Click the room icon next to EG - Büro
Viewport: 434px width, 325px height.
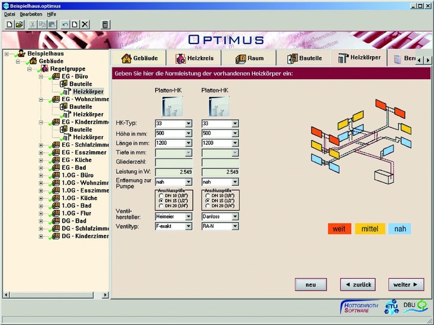coord(56,76)
